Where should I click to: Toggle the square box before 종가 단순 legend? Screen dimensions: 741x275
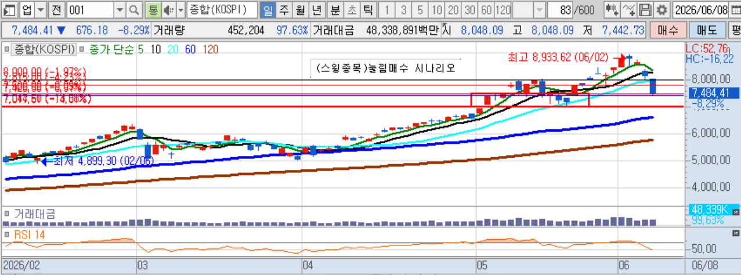[82, 50]
